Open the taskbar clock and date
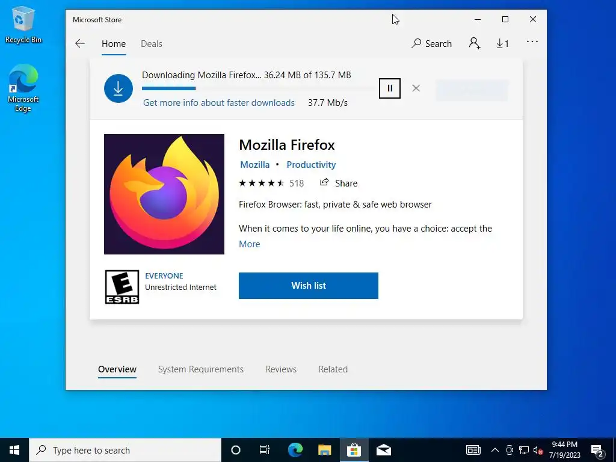 [564, 450]
